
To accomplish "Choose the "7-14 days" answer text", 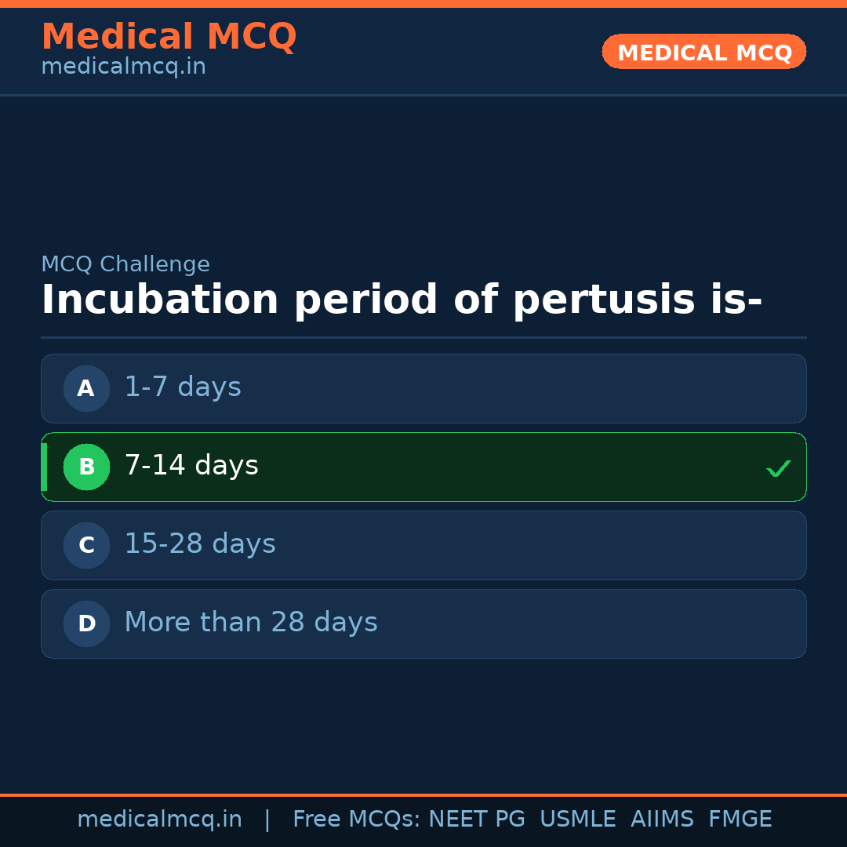I will click(191, 466).
